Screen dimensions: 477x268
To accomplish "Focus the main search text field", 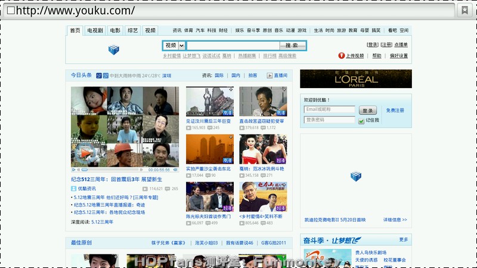I will pyautogui.click(x=233, y=46).
